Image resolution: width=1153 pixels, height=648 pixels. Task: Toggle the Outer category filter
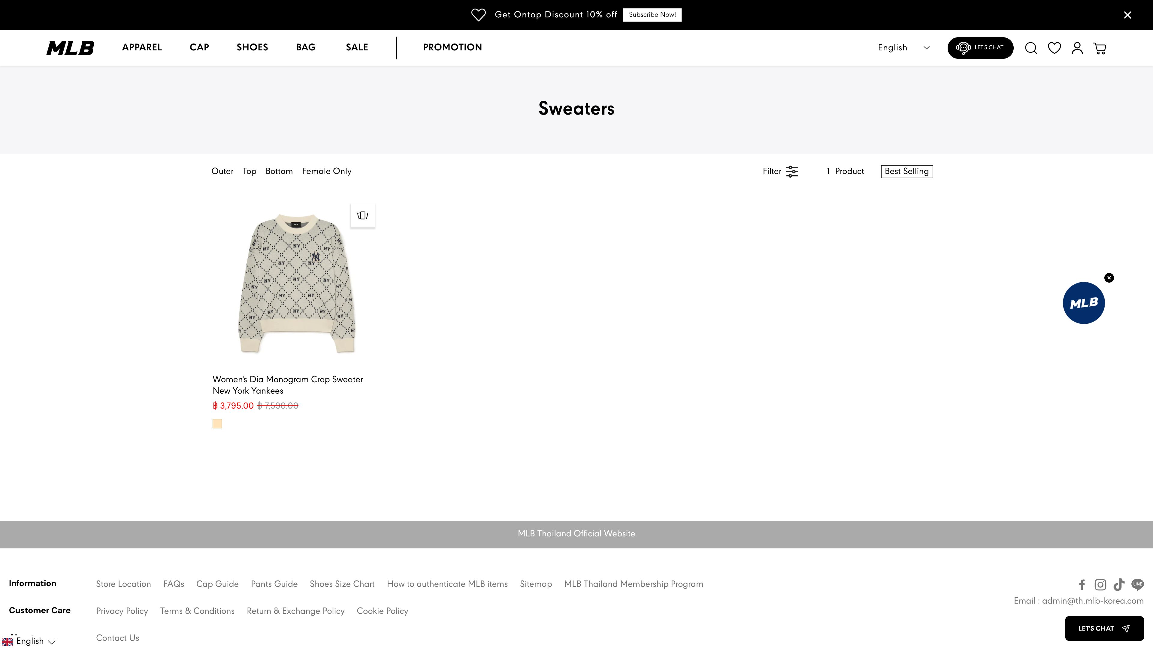[222, 171]
